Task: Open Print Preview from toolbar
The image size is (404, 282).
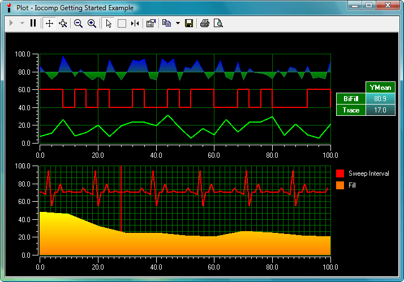Action: 218,23
